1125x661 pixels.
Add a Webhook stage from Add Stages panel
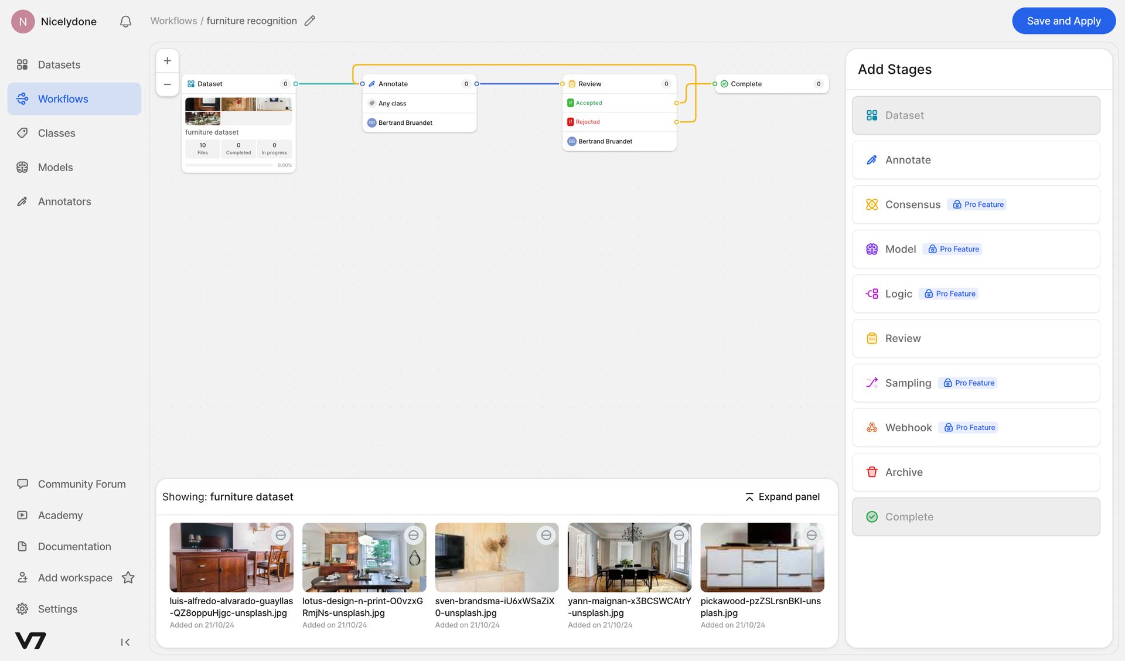tap(975, 427)
